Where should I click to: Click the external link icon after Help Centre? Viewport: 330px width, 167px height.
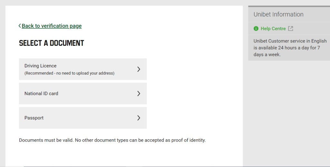pos(291,29)
